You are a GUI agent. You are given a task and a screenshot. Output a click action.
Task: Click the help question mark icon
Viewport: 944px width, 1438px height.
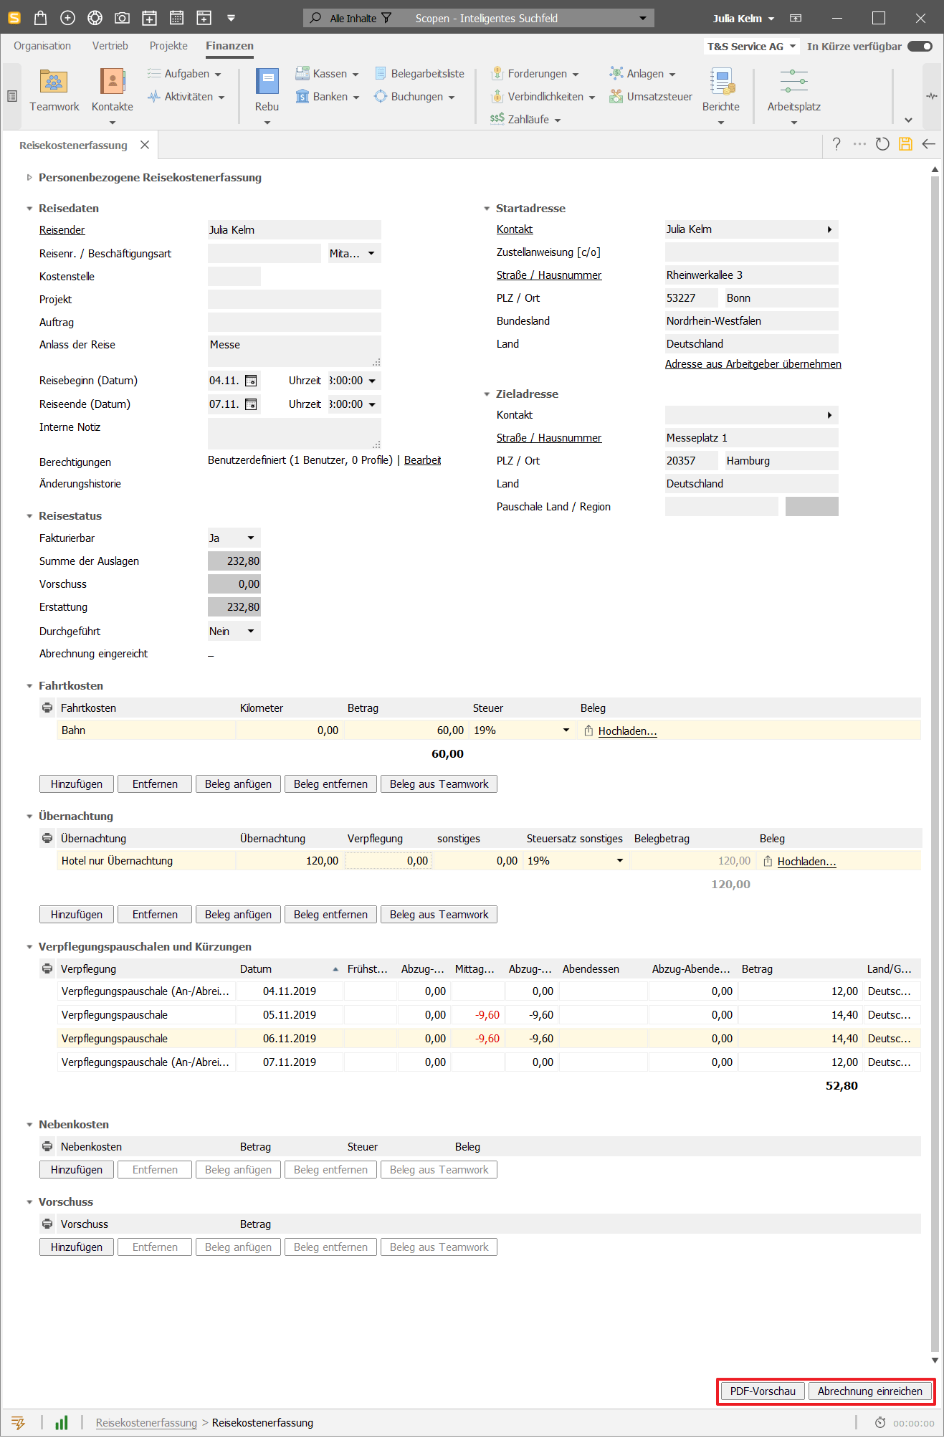tap(836, 144)
